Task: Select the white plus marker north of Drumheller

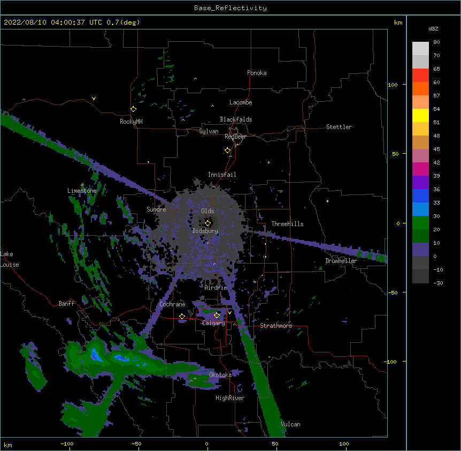Action: pos(327,201)
